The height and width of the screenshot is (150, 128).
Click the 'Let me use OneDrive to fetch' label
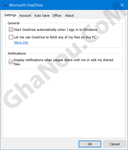tap(55, 37)
